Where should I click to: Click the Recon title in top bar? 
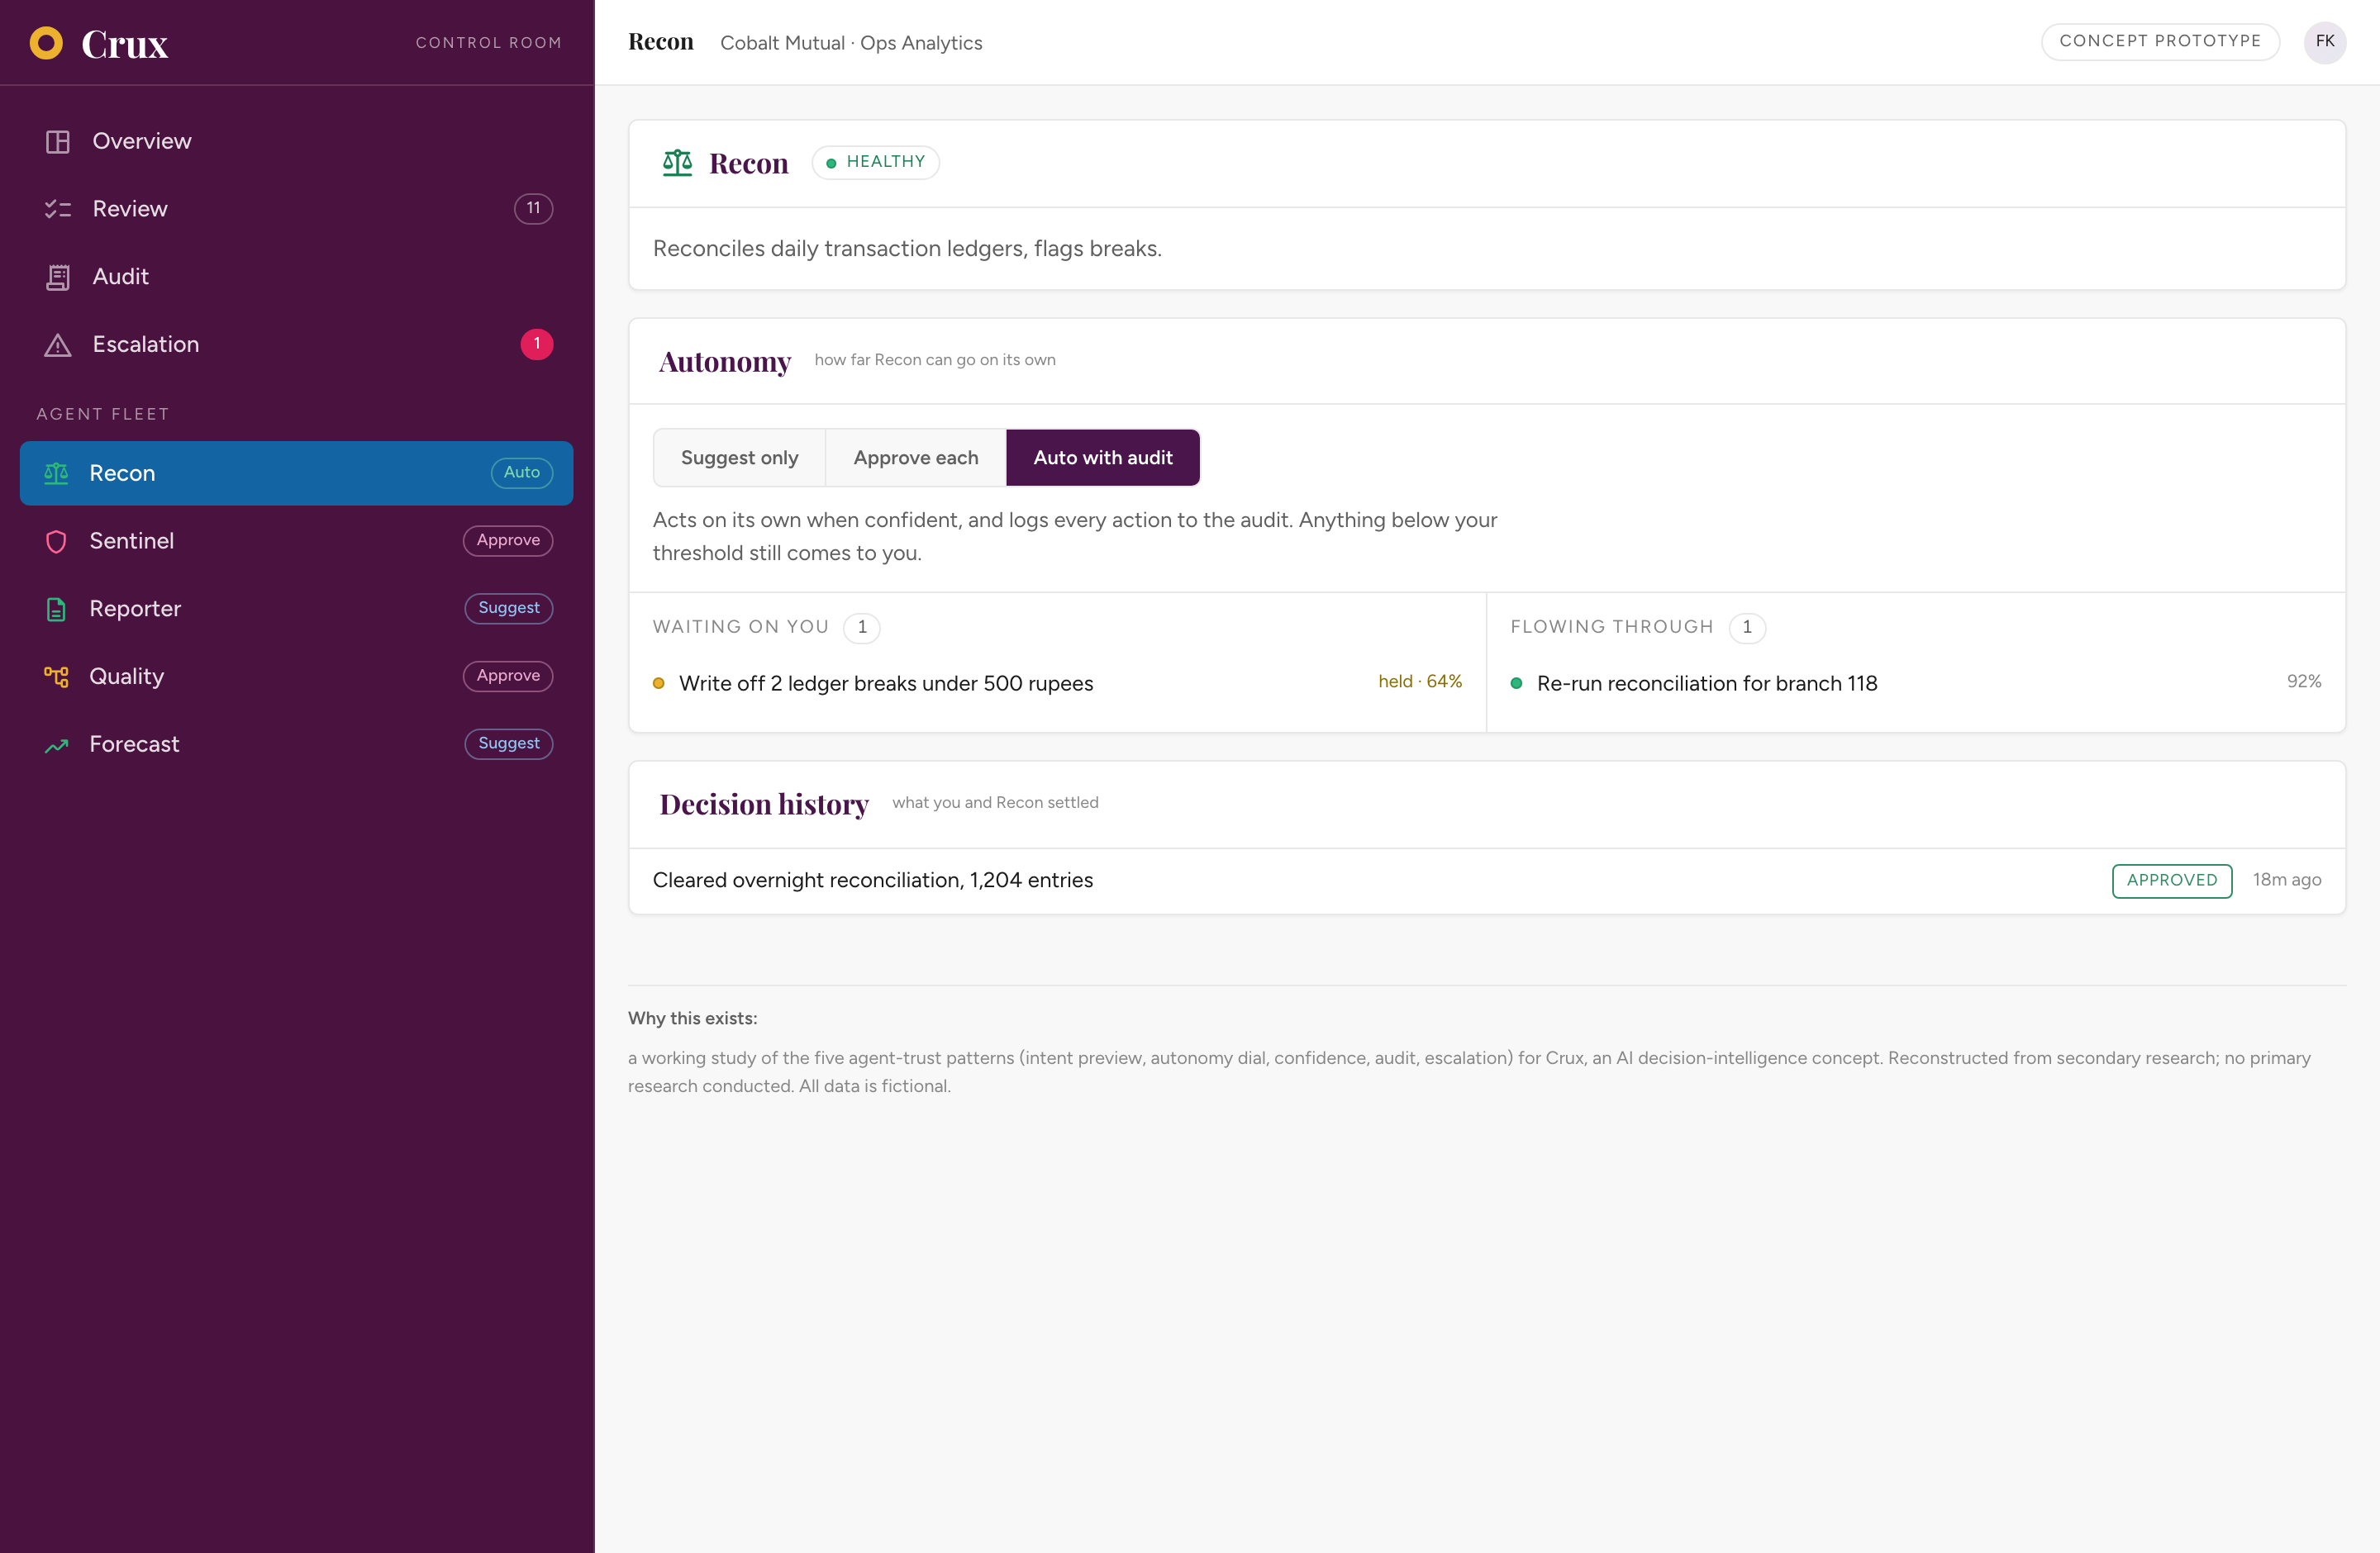(x=660, y=42)
